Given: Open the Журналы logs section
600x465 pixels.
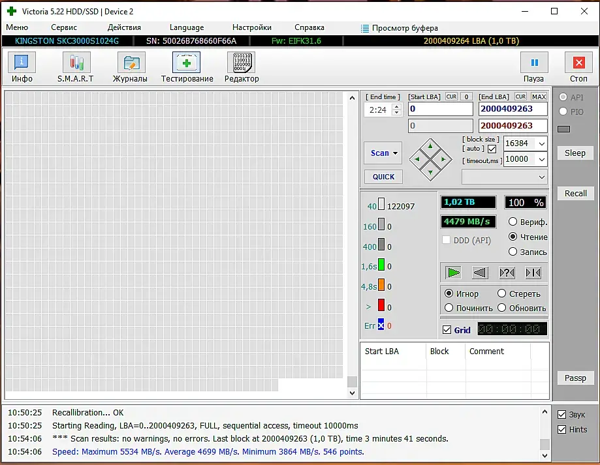Looking at the screenshot, I should click(131, 68).
